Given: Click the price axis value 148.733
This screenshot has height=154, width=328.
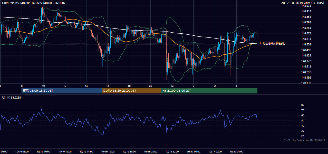Looking at the screenshot, I should [306, 28].
